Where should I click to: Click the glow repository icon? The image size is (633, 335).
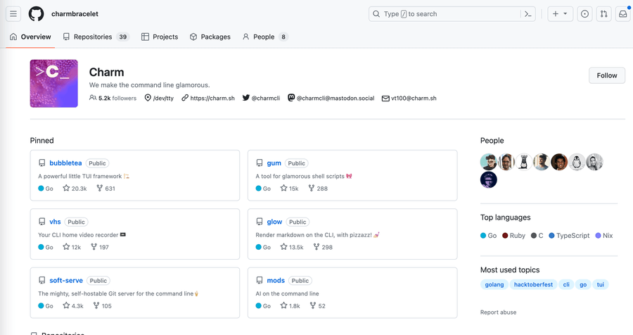click(260, 222)
